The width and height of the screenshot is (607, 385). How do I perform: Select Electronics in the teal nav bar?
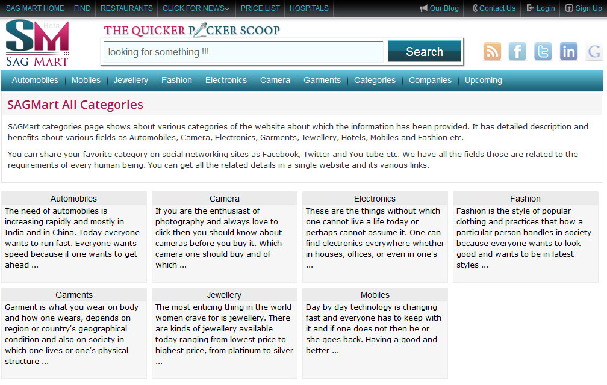point(226,80)
